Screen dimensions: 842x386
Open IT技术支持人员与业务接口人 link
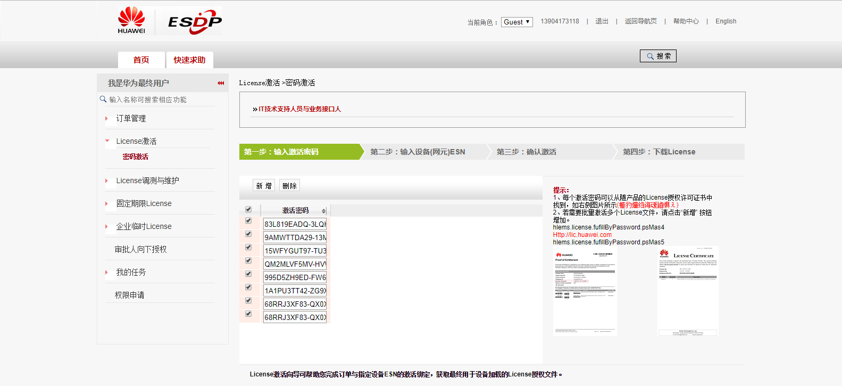tap(299, 109)
